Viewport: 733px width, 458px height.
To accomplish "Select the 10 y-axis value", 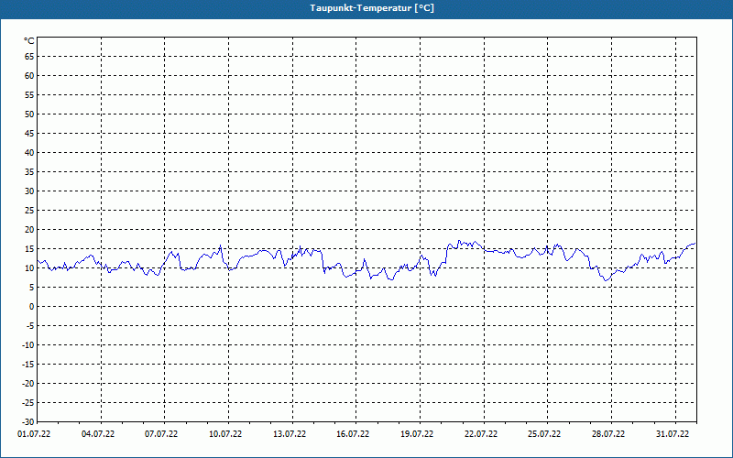I will coord(29,268).
